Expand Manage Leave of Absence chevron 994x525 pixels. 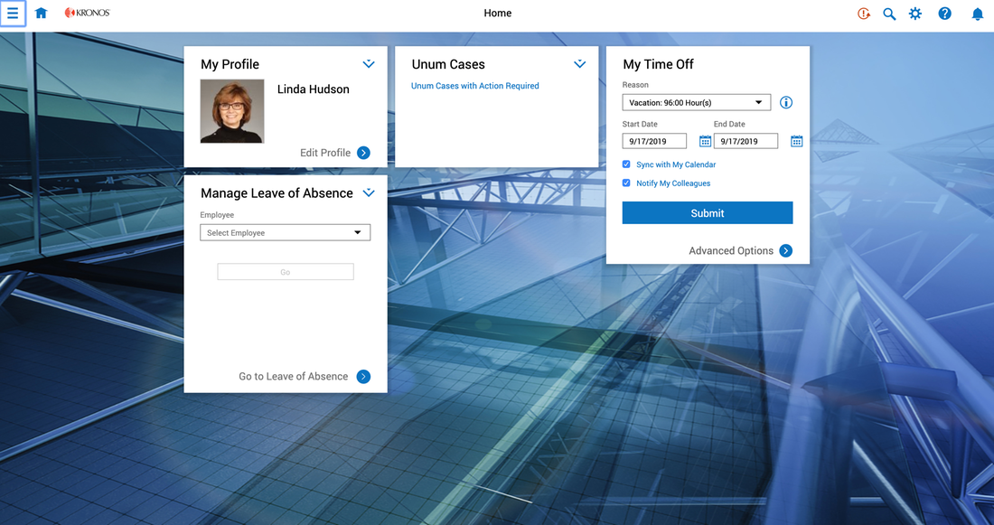click(368, 192)
